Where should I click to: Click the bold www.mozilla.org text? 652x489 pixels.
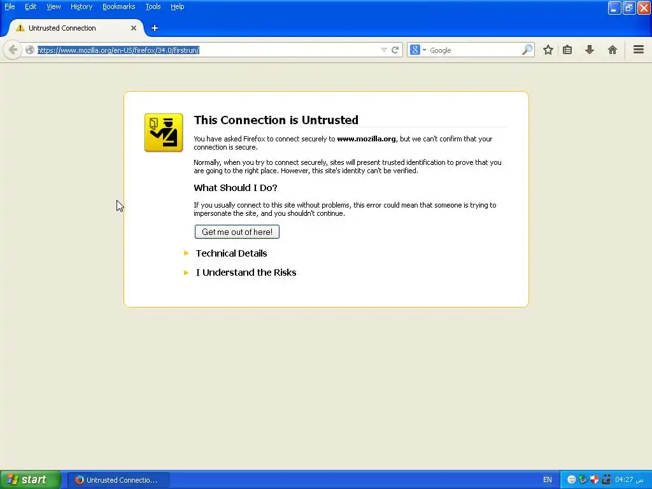click(x=366, y=139)
